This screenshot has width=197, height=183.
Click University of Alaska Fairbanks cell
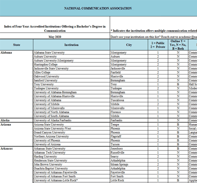pyautogui.click(x=71, y=120)
